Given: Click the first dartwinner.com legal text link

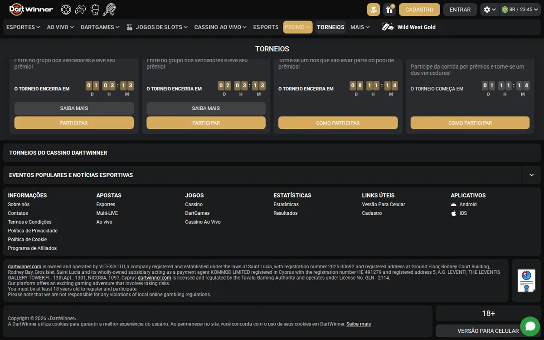Looking at the screenshot, I should pyautogui.click(x=24, y=266).
